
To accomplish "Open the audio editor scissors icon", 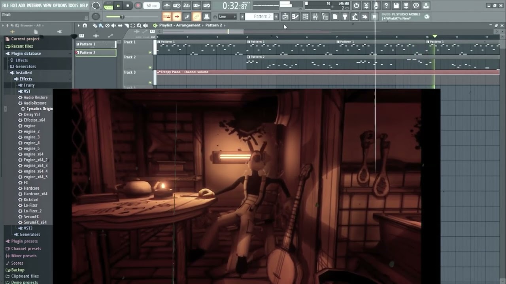I will point(366,6).
